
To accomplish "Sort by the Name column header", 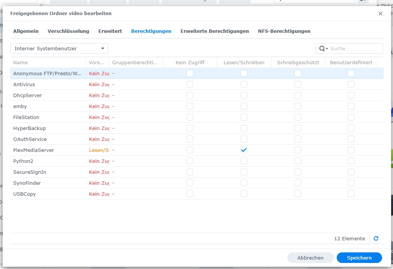I will [48, 62].
